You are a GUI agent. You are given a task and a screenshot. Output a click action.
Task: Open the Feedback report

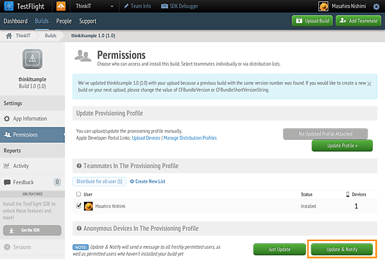coord(23,182)
